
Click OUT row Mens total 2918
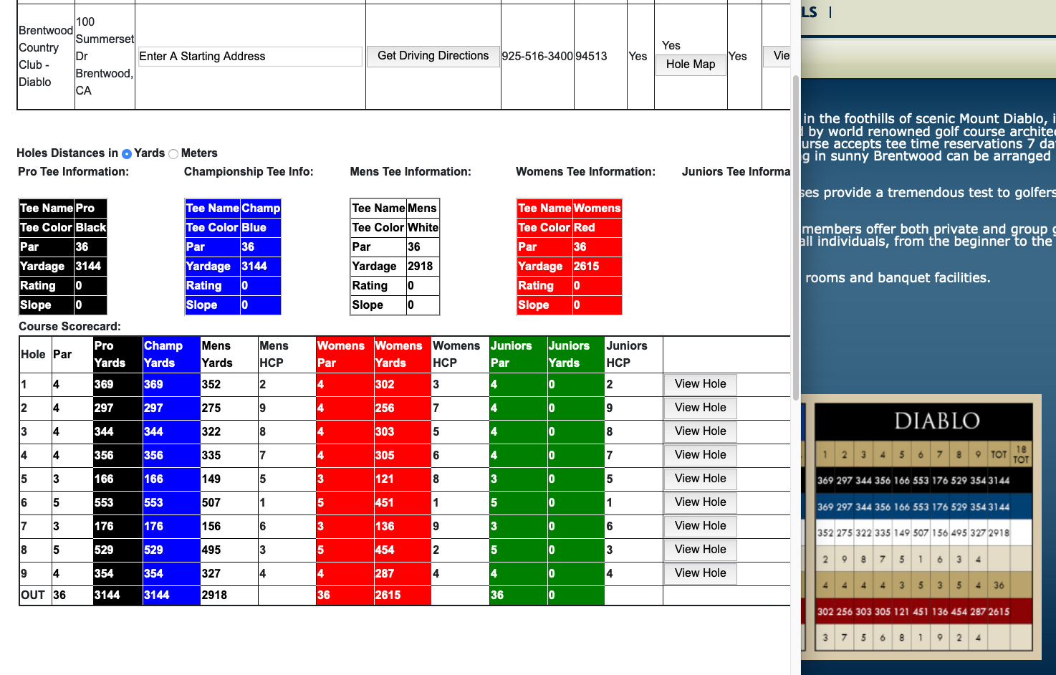[x=214, y=595]
